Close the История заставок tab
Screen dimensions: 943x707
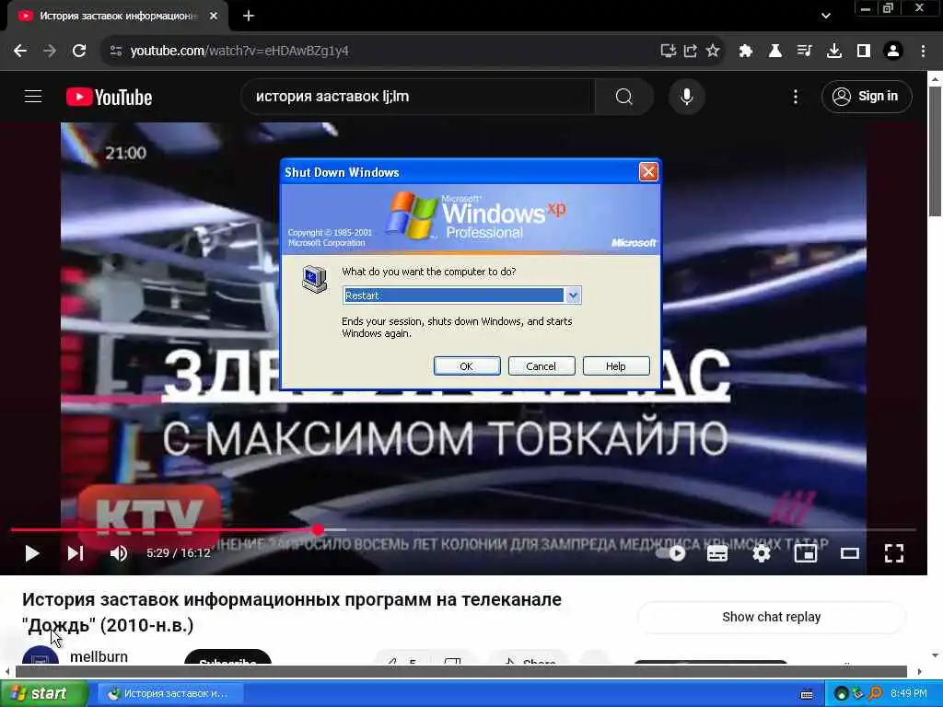click(214, 16)
